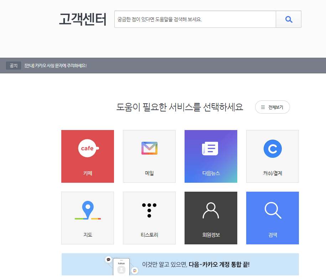
Task: Click the kakao phone illustration in banner
Action: [x=121, y=266]
